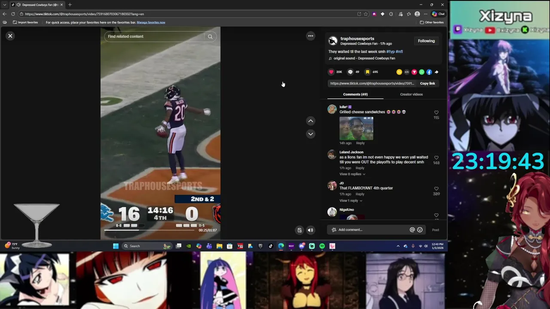This screenshot has height=309, width=550.
Task: Click the yellow repost icon
Action: pyautogui.click(x=399, y=72)
